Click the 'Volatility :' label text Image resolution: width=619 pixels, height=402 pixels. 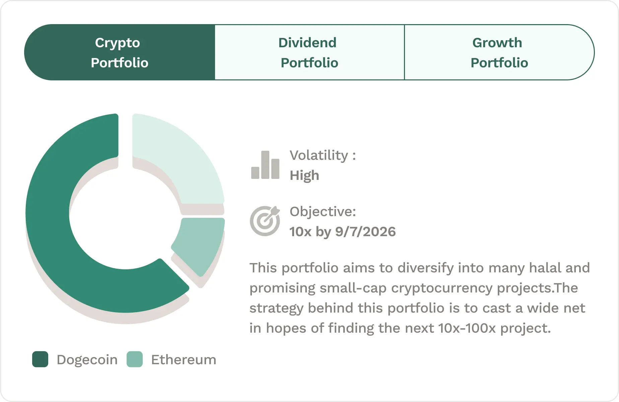click(323, 155)
